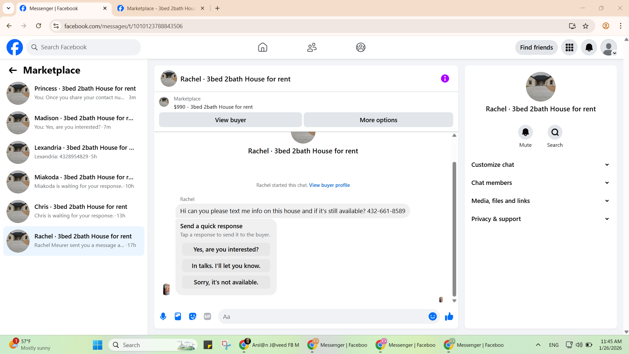Open Princess 3bed 2bath chat
Image resolution: width=629 pixels, height=354 pixels.
74,93
